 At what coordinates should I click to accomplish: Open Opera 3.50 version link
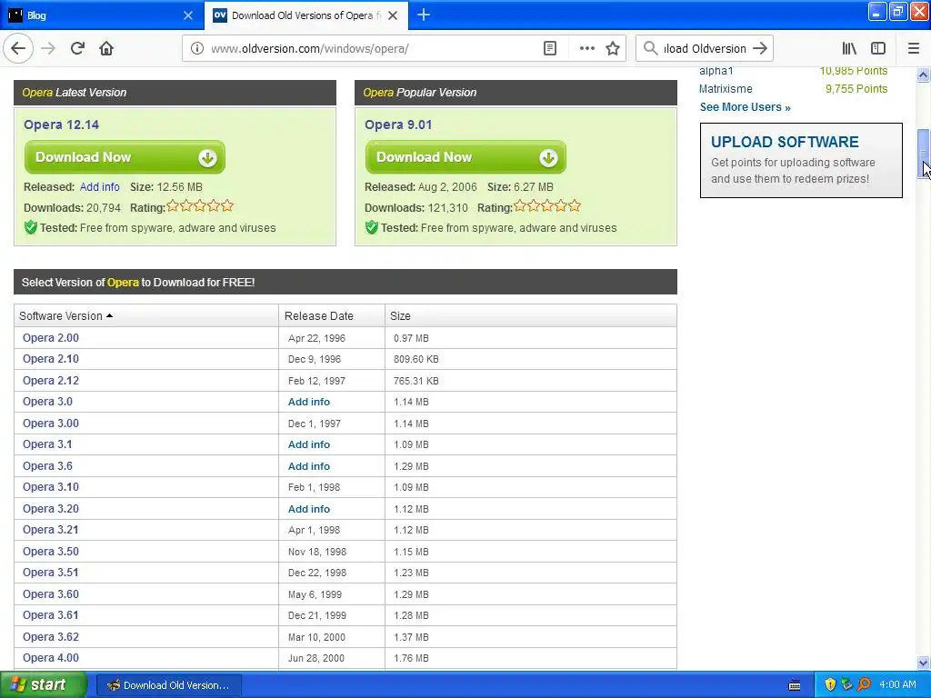tap(51, 552)
